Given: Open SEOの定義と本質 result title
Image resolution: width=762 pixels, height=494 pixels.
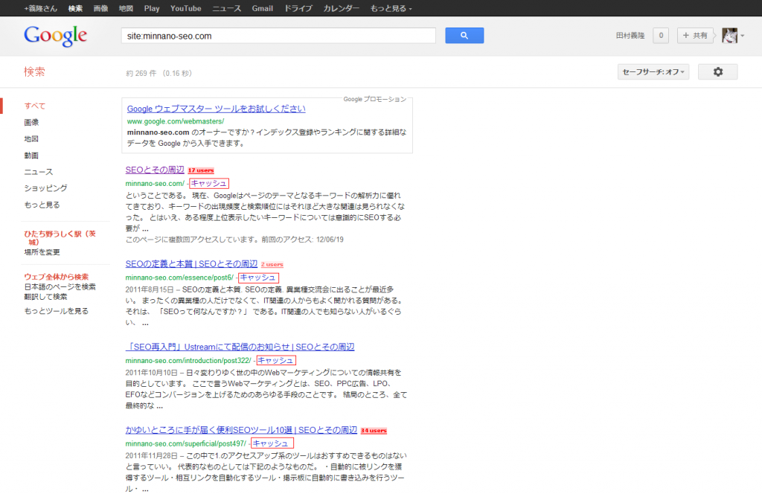Looking at the screenshot, I should point(191,264).
